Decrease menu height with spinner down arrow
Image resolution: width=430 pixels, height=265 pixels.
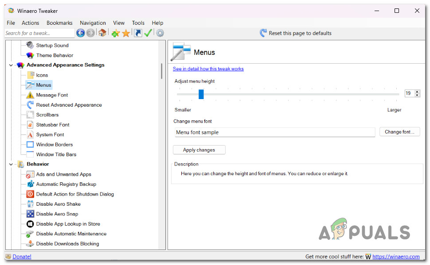pyautogui.click(x=417, y=95)
